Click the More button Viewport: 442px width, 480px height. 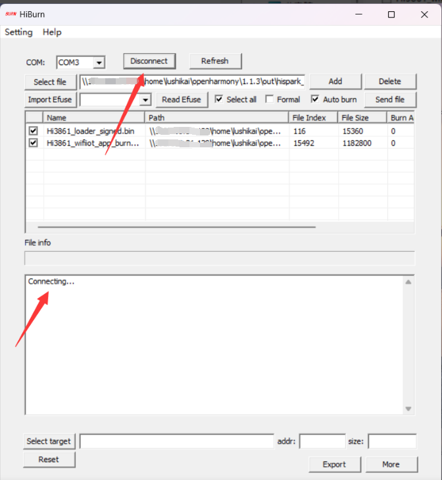tap(391, 465)
